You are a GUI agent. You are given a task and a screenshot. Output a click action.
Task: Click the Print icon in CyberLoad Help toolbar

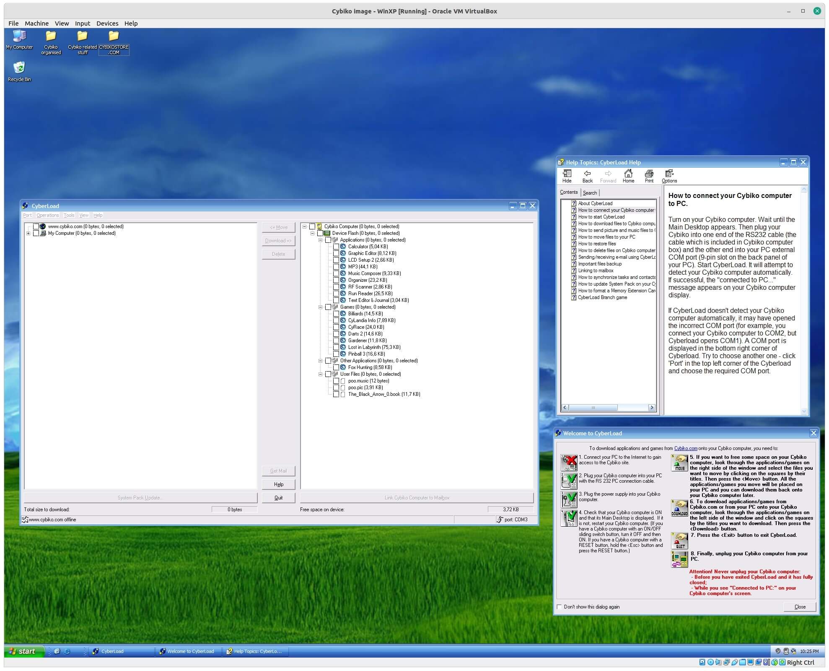point(649,175)
